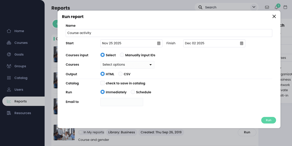Close the Run report dialog
Screen dimensions: 292x146
pos(274,16)
